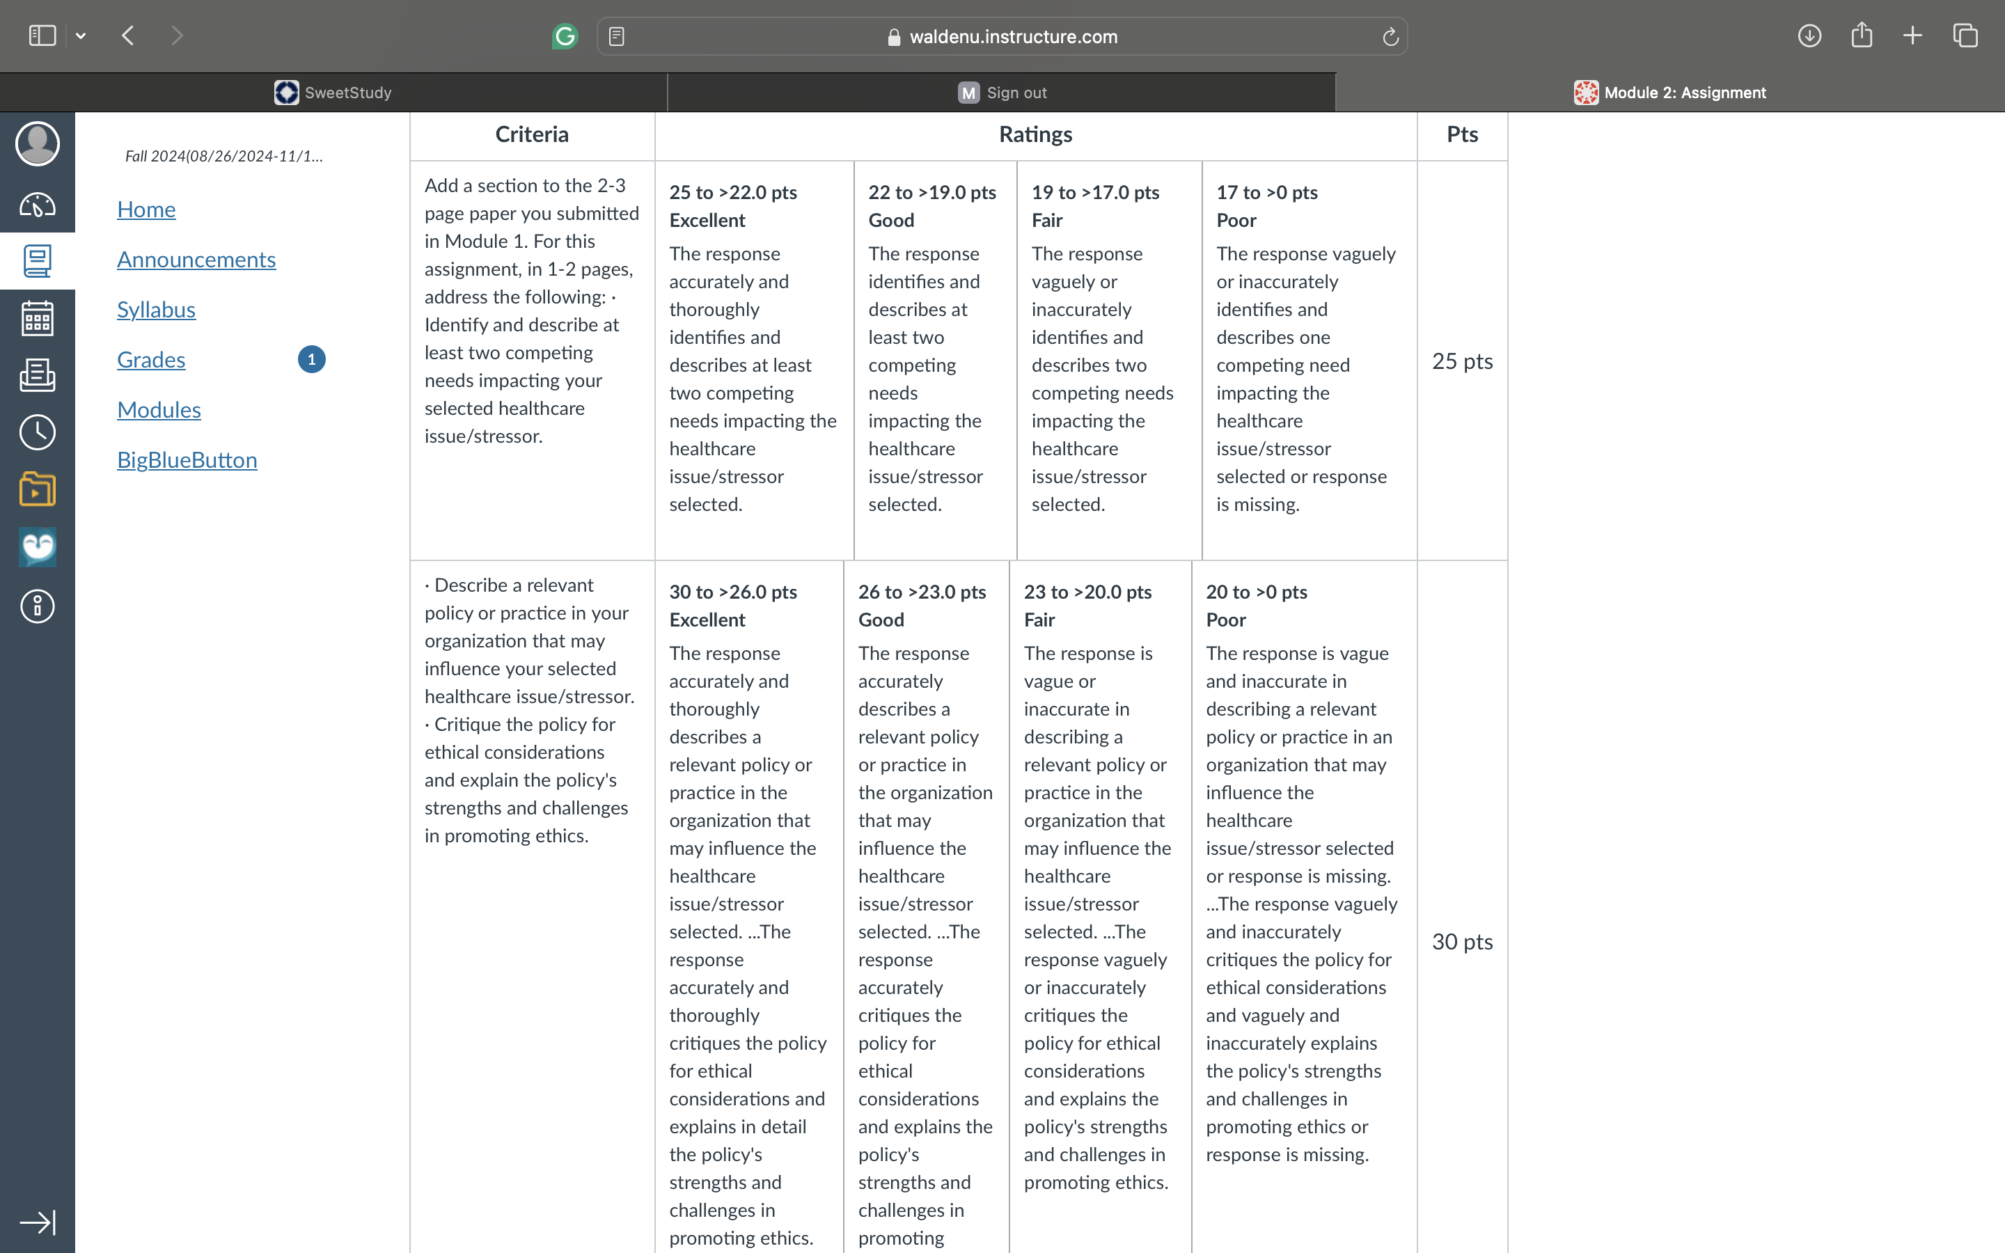Screen dimensions: 2005x1253
Task: Open the Dashboard speedometer icon
Action: click(x=38, y=205)
